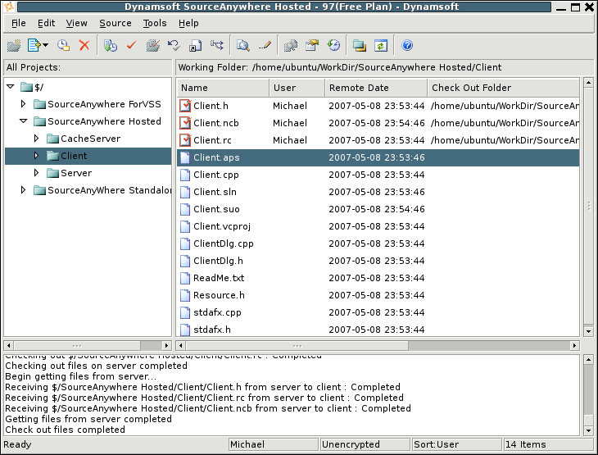
Task: Click the red checkmark Check Out icon
Action: (130, 46)
